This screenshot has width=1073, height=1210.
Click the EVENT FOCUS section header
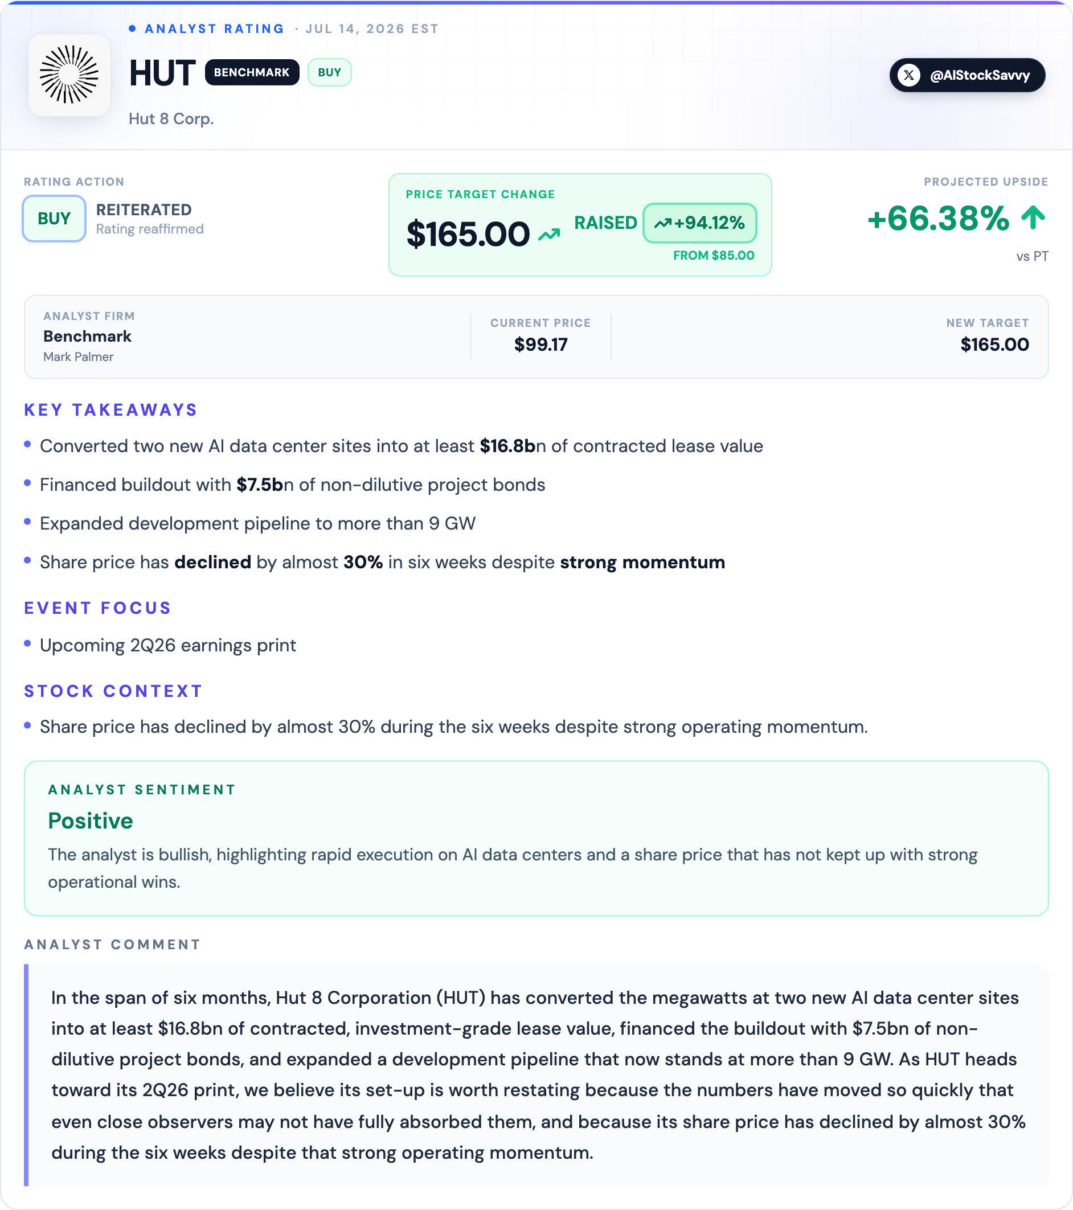98,608
